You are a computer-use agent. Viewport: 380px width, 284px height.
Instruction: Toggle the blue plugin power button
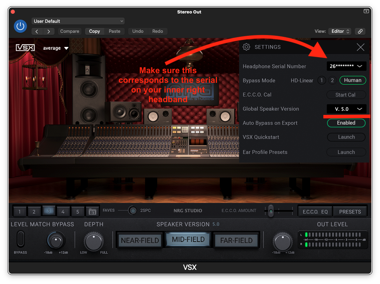click(20, 26)
